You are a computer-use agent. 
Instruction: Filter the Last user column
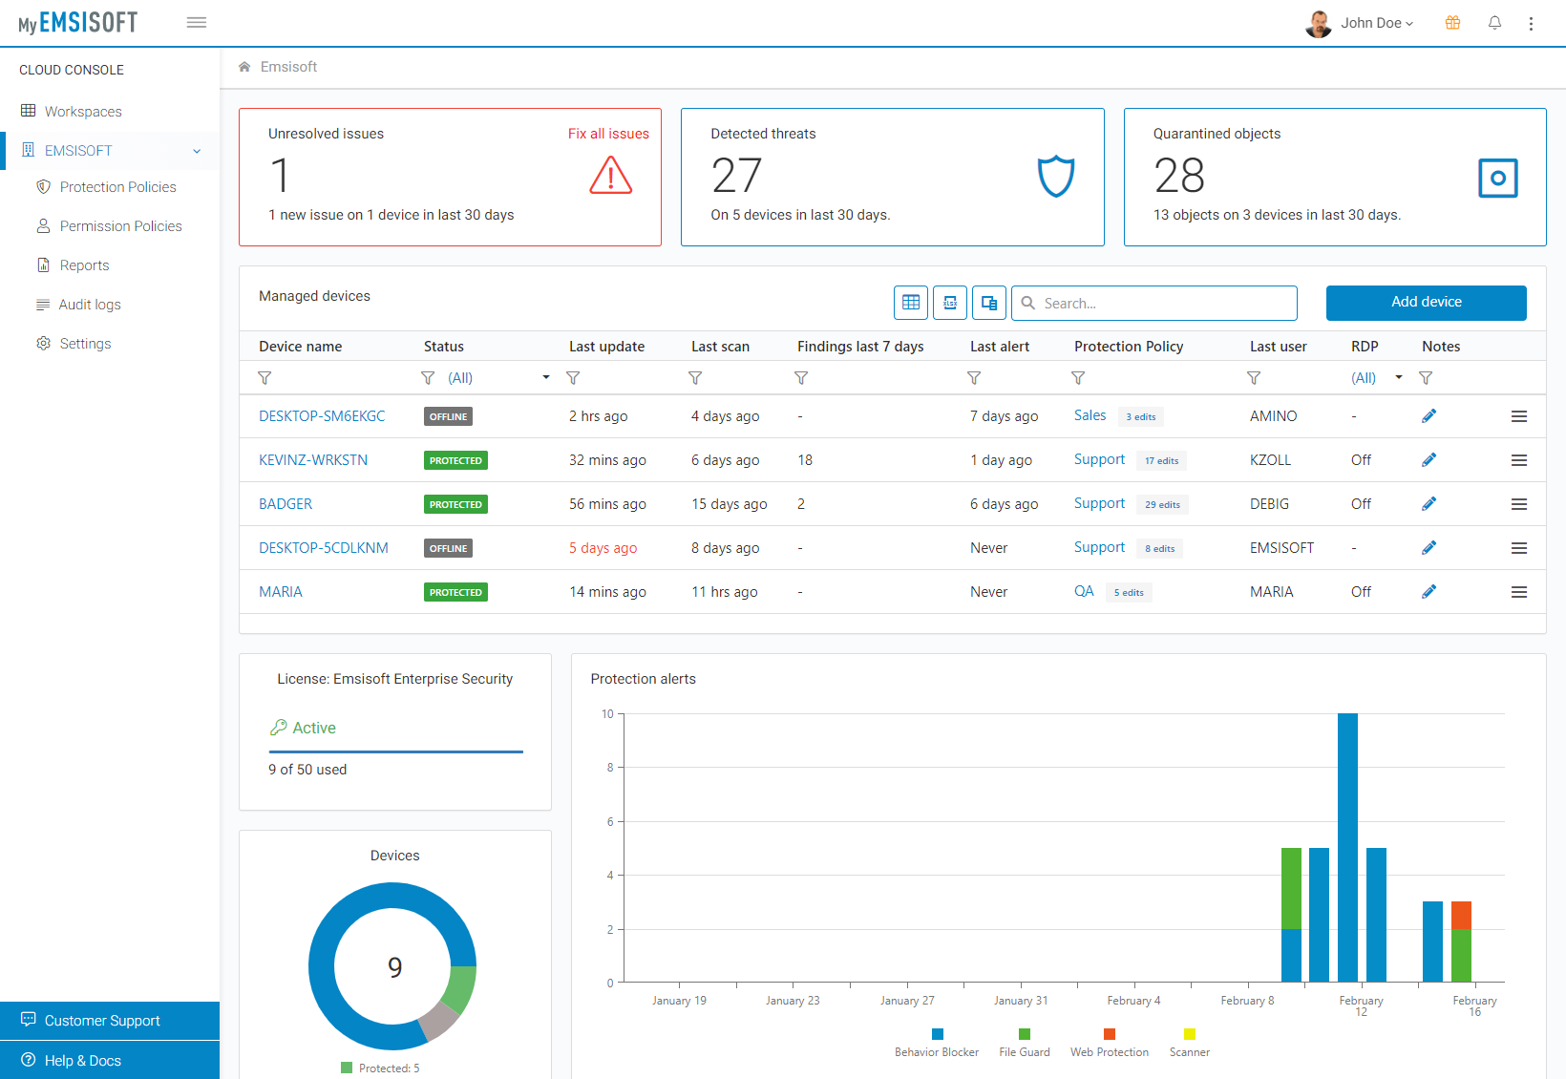1254,378
